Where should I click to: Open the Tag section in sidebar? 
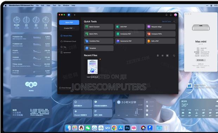63,47
